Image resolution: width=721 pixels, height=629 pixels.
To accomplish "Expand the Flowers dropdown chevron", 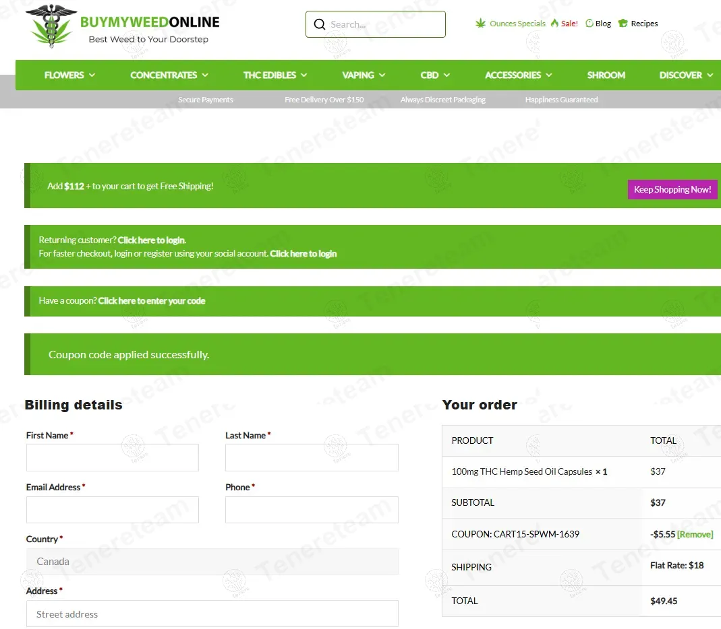I will click(x=92, y=75).
